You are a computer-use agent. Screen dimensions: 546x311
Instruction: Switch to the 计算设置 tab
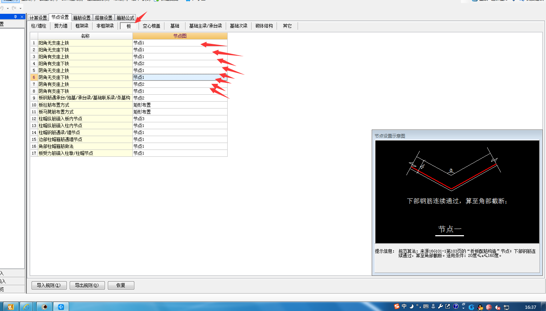point(38,18)
